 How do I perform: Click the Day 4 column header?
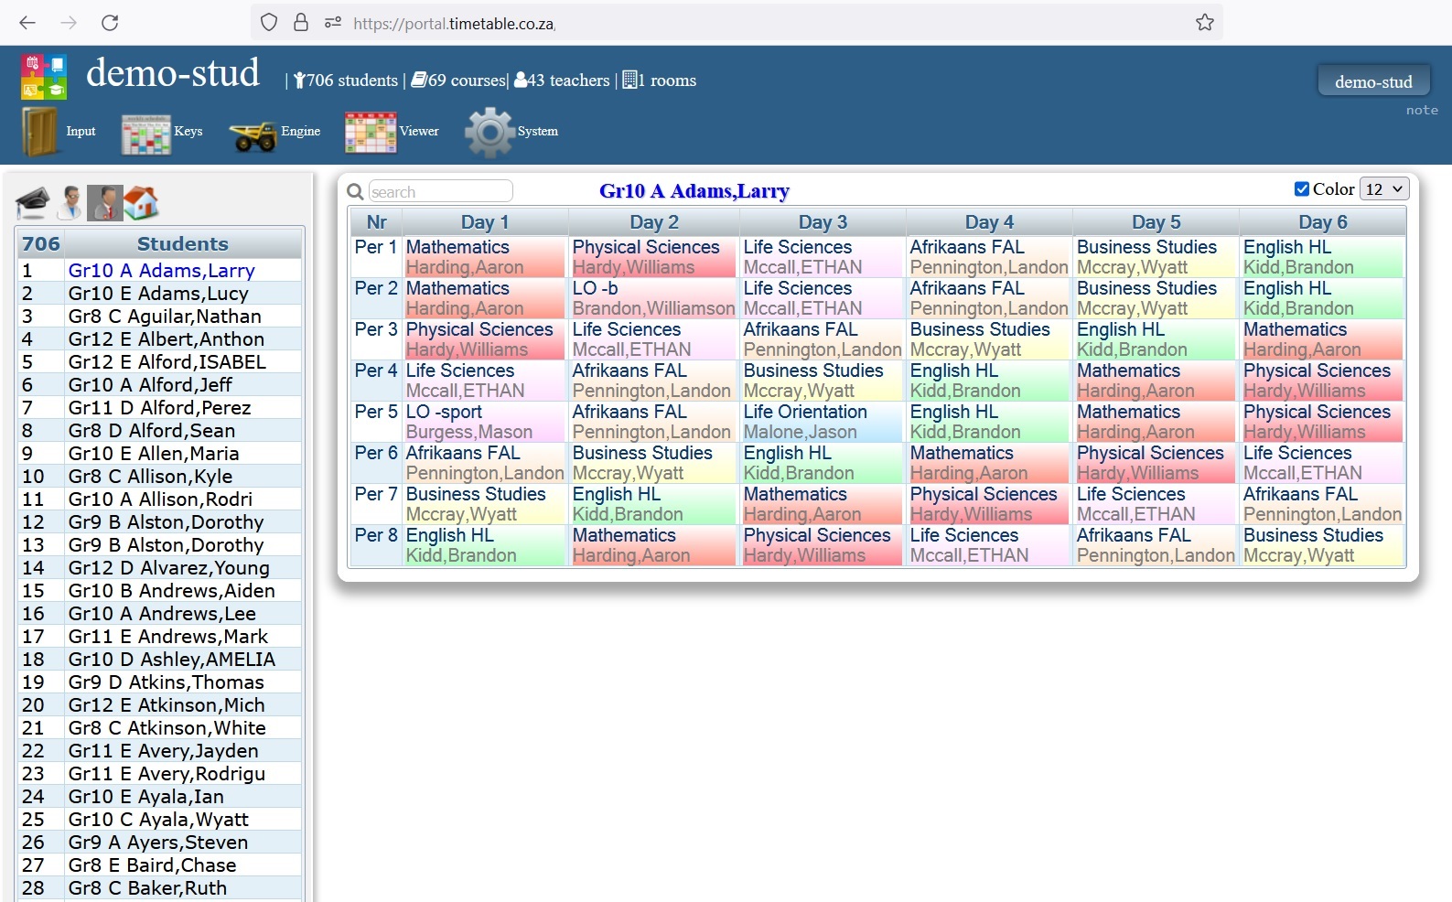(989, 222)
